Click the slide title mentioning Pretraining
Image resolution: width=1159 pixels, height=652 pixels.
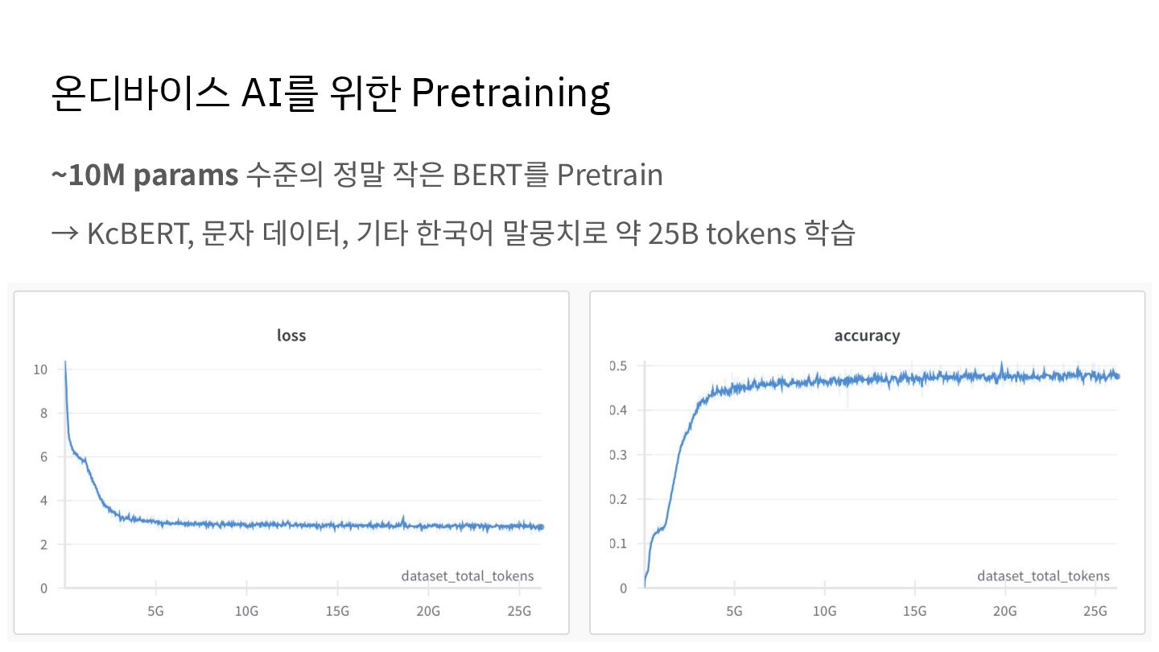[330, 93]
